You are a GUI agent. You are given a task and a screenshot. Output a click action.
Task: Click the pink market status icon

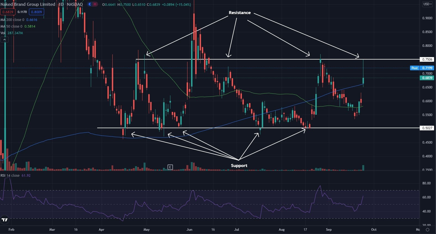click(x=95, y=4)
